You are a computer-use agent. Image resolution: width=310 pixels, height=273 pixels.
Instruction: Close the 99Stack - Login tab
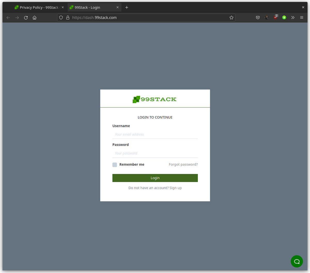pyautogui.click(x=118, y=7)
